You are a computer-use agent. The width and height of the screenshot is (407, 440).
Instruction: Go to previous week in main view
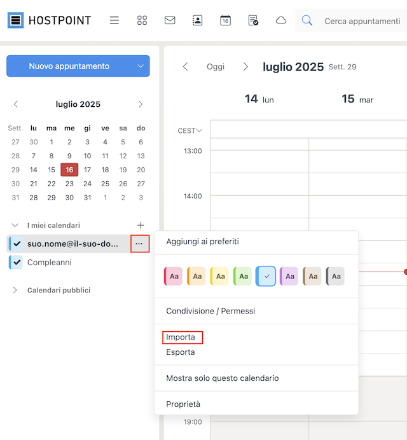point(185,67)
